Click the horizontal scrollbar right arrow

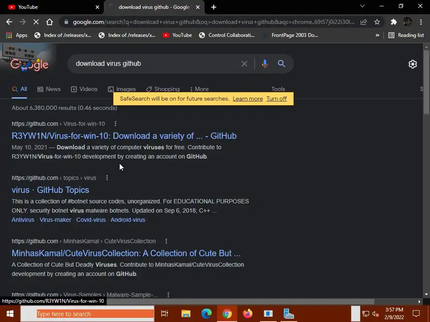[419, 301]
